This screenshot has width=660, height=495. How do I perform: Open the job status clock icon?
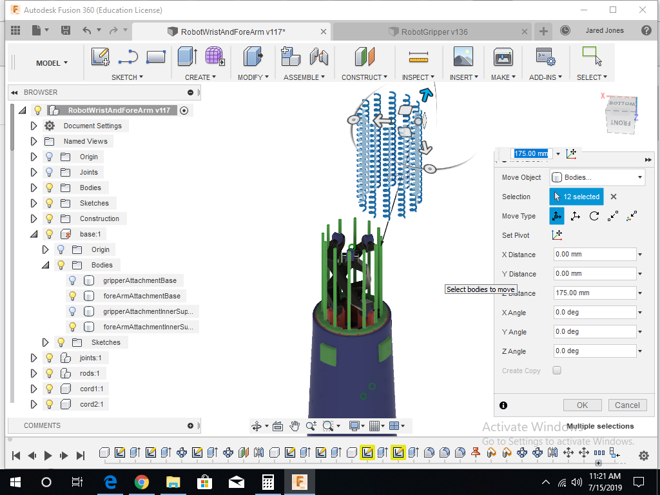[565, 30]
